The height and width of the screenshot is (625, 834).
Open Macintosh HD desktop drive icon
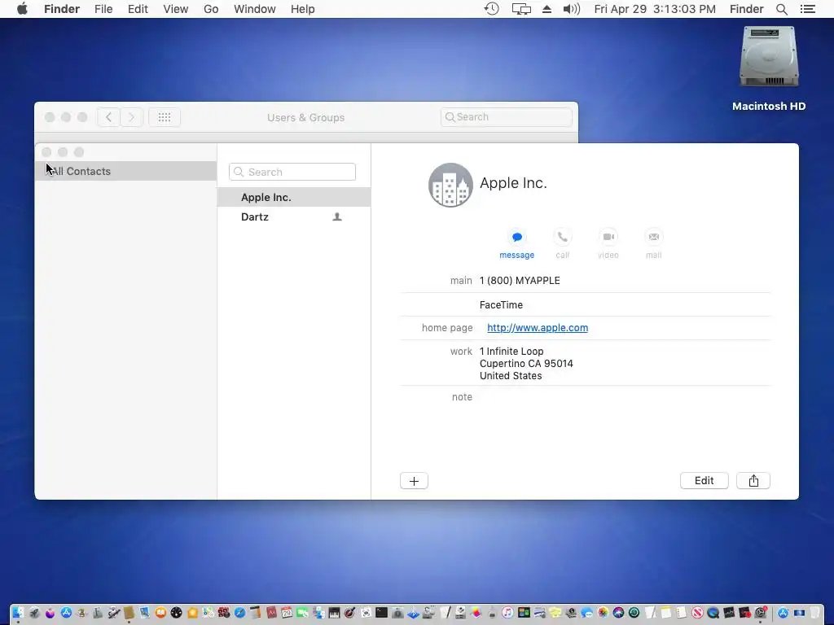click(769, 69)
